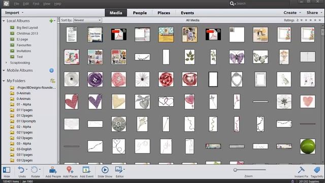Select the purple butterfly thumbnail
Screen dimensions: 325x183
237,57
